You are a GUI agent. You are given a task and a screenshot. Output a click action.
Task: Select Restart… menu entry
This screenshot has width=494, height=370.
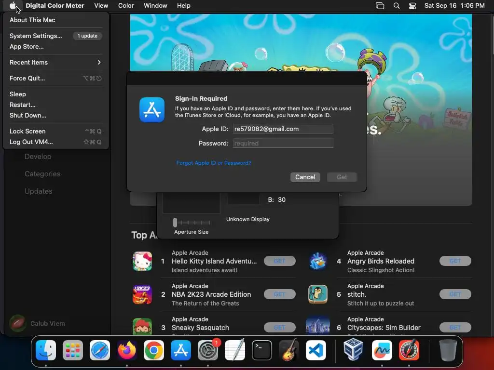pos(55,105)
